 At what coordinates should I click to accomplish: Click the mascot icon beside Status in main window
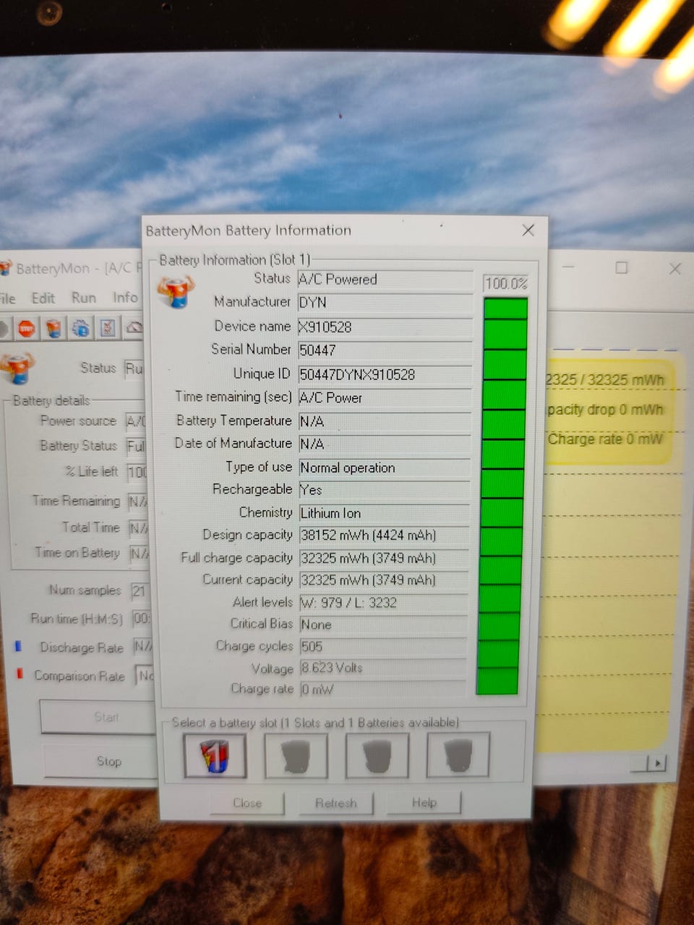coord(18,367)
